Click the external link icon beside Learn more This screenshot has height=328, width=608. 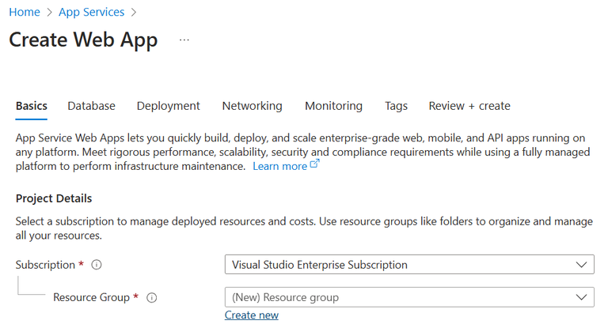click(314, 165)
